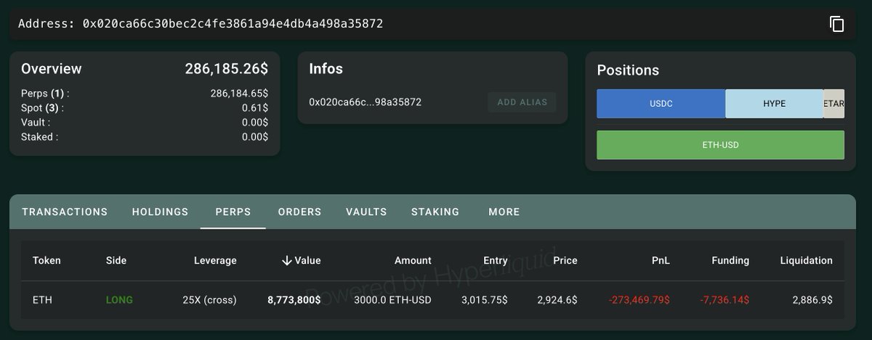Click the ETH token row
Image resolution: width=872 pixels, height=340 pixels.
(42, 299)
